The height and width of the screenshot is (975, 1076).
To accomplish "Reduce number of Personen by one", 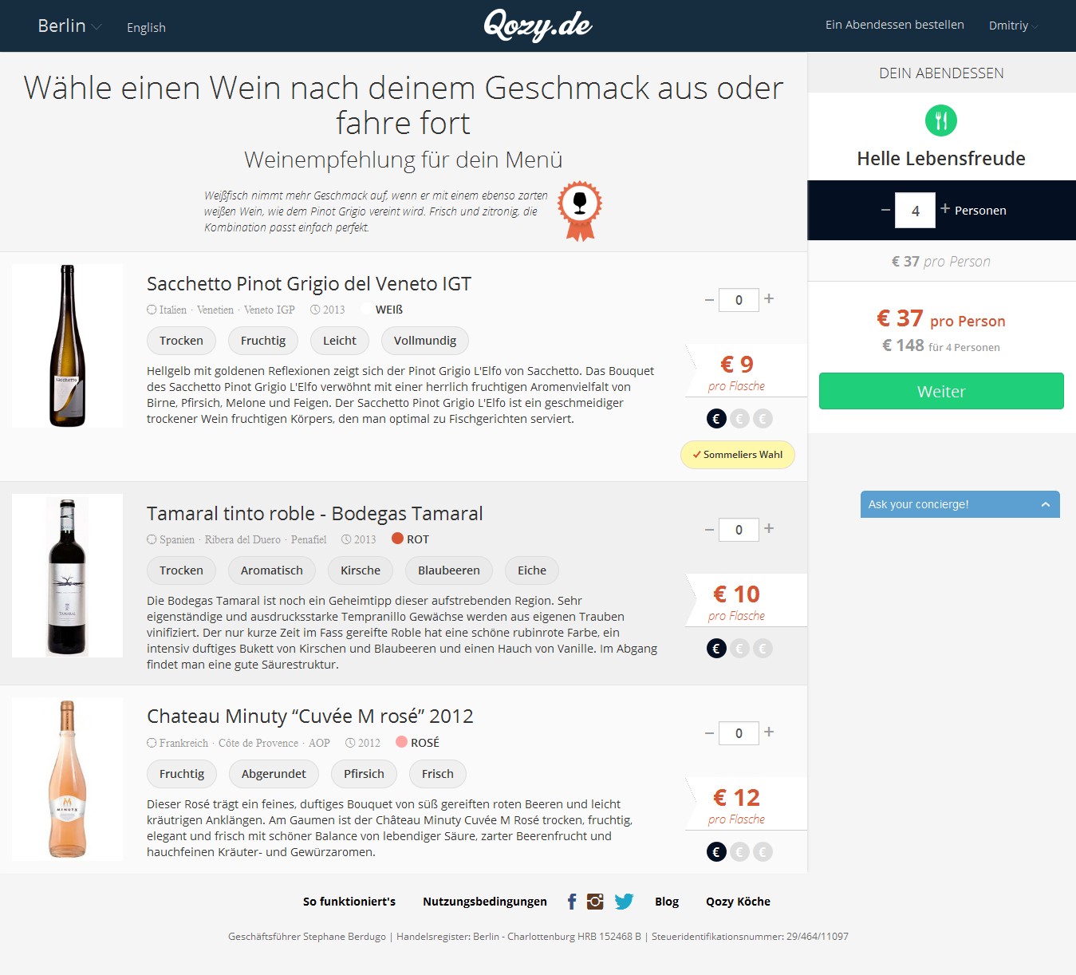I will [885, 210].
